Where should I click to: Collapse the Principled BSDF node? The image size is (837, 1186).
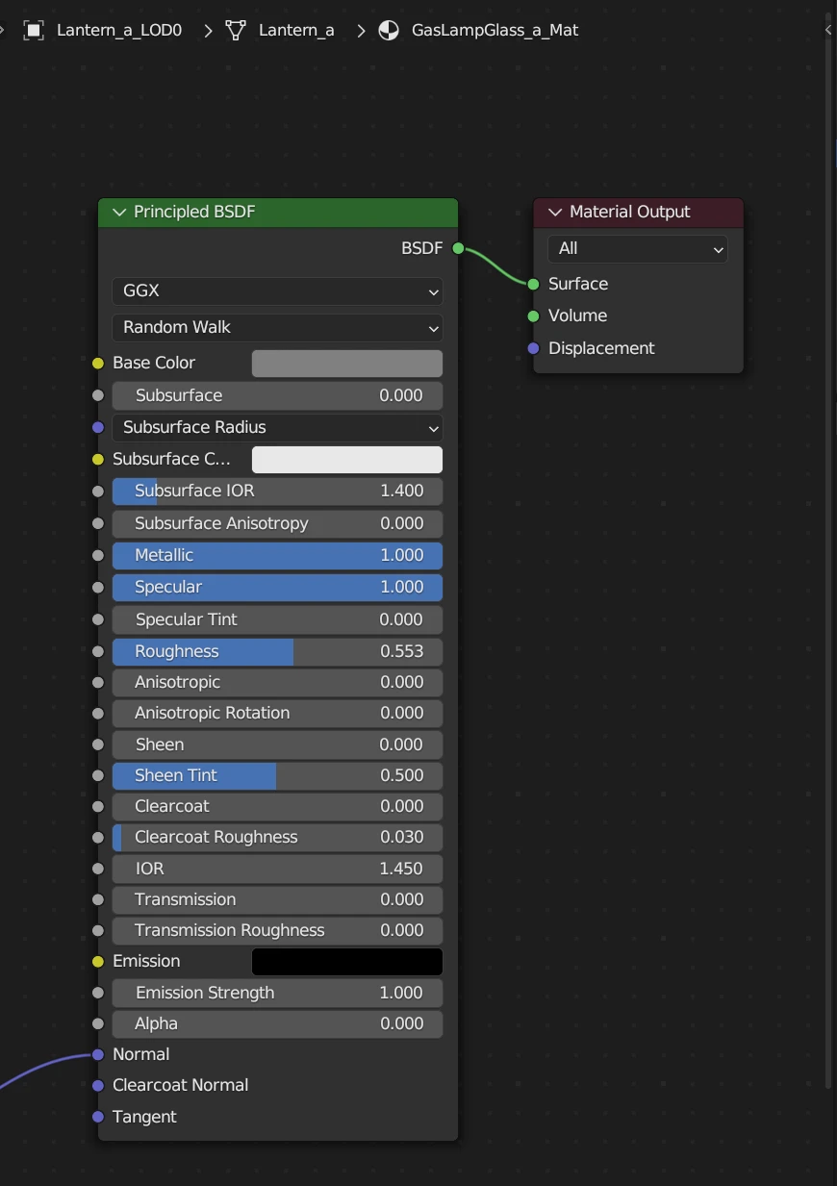coord(119,213)
